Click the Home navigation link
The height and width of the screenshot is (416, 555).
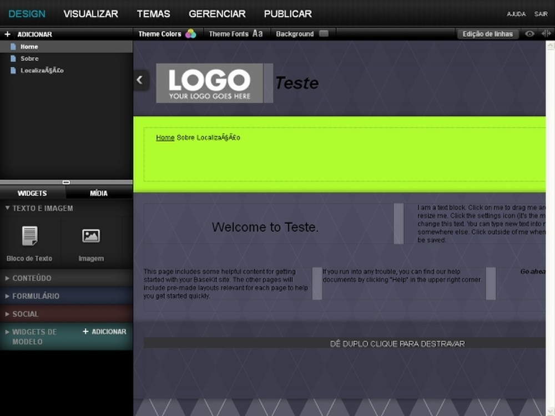165,138
